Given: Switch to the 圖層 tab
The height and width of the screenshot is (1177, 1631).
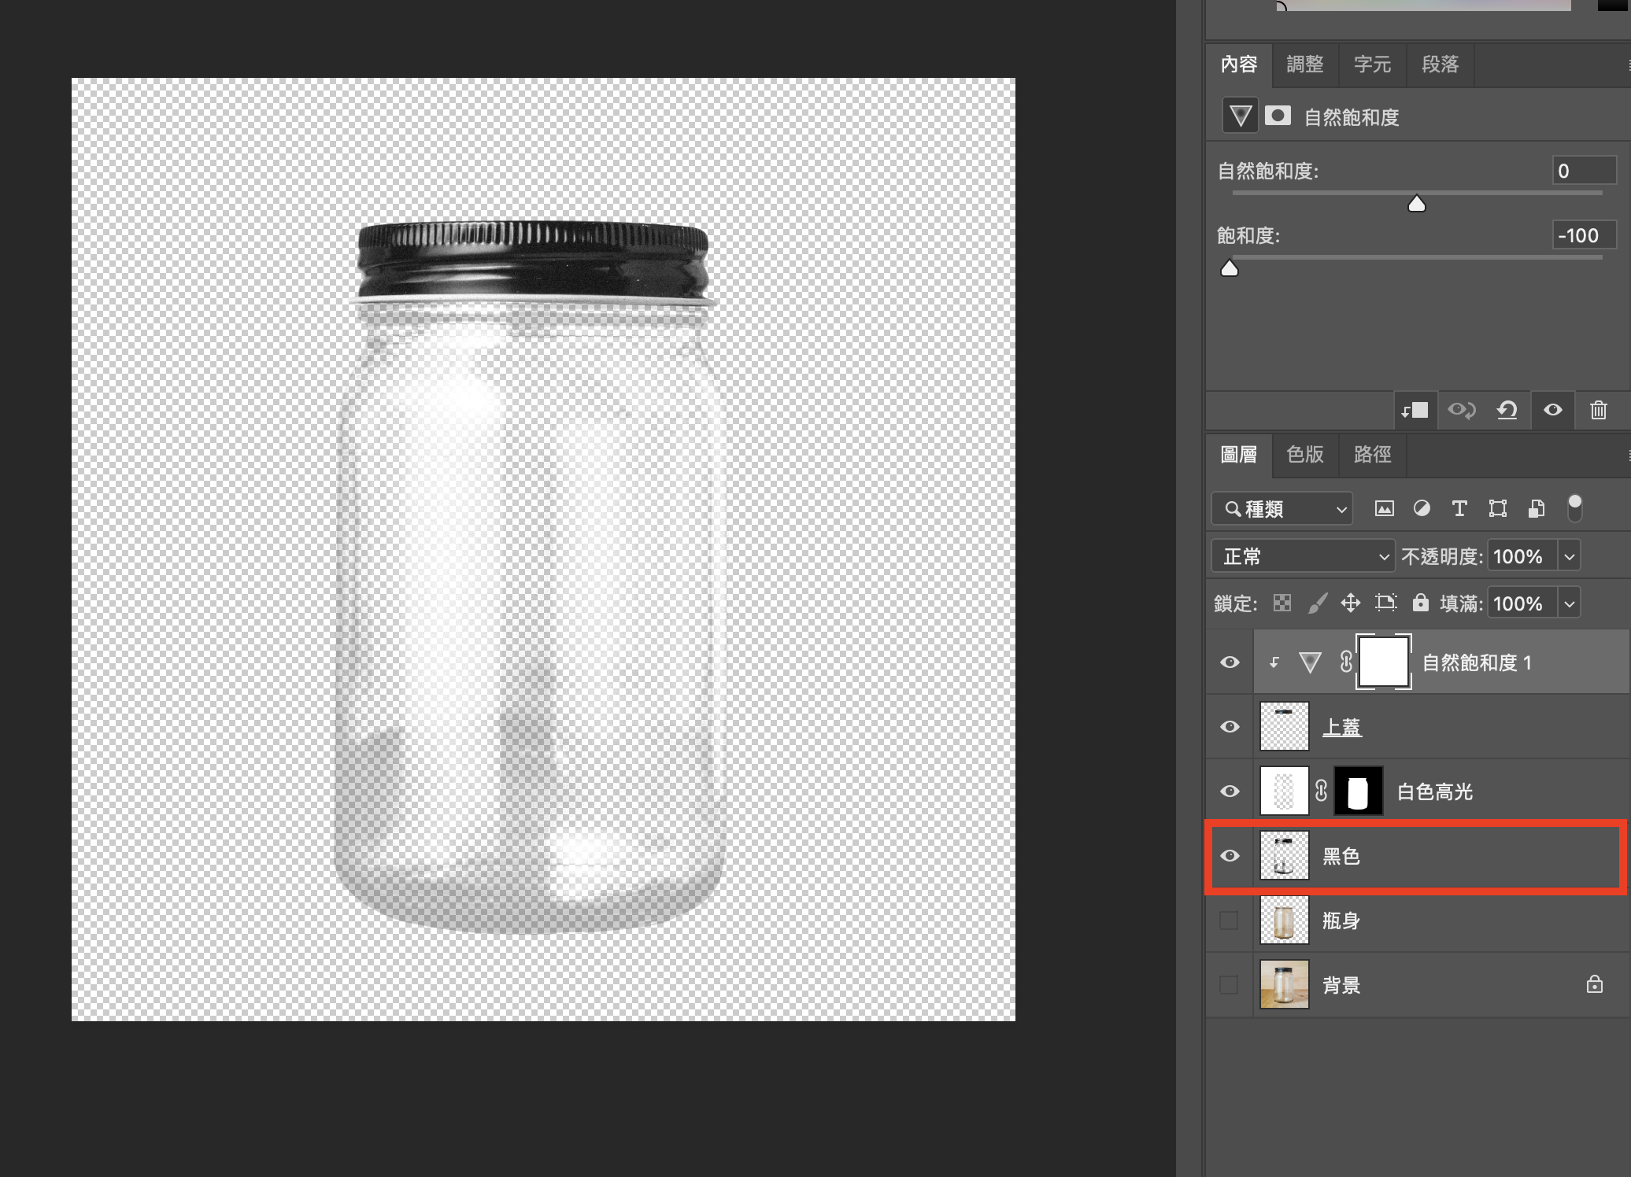Looking at the screenshot, I should point(1239,455).
